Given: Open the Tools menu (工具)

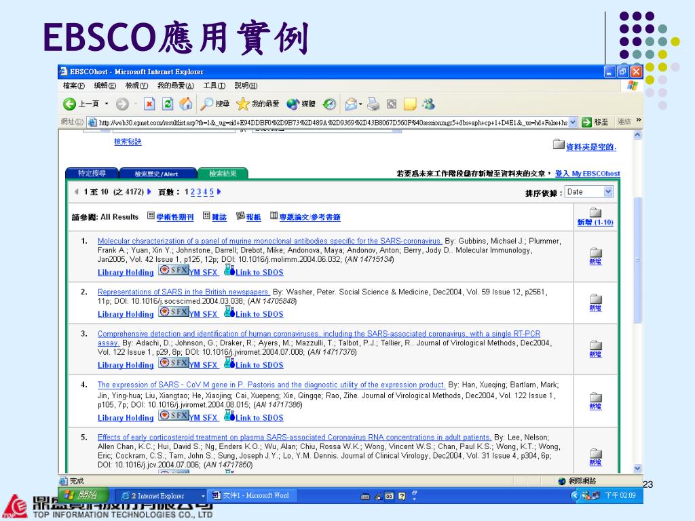Looking at the screenshot, I should 214,85.
